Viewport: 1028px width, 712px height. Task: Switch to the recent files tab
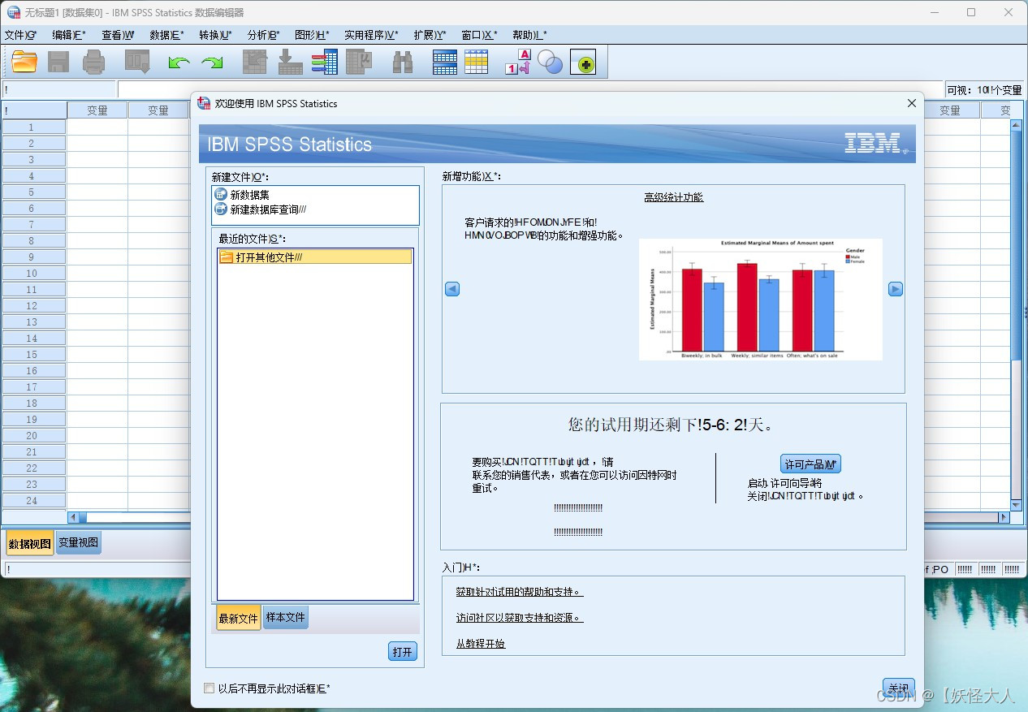[x=238, y=618]
